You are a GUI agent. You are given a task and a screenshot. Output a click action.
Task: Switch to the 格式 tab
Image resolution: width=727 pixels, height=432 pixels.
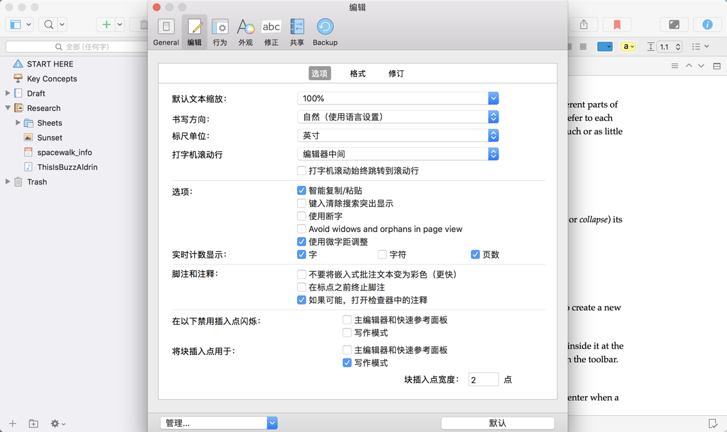[x=357, y=73]
